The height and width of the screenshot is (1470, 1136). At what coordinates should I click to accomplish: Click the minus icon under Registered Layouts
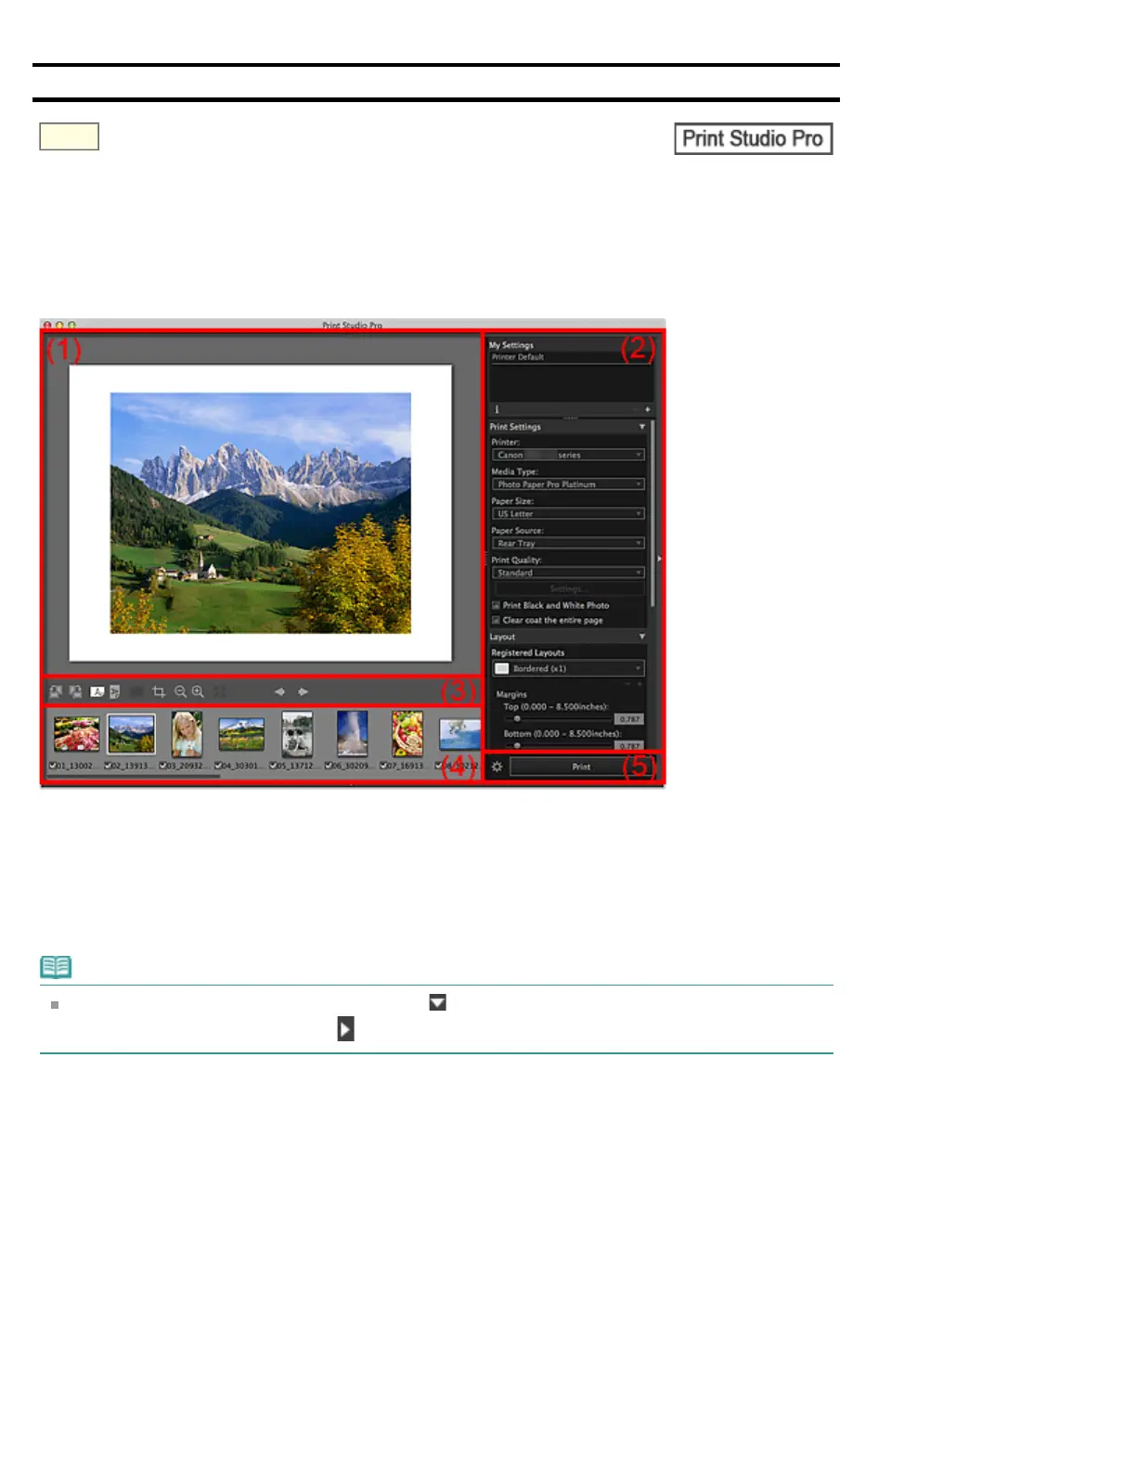click(x=627, y=683)
